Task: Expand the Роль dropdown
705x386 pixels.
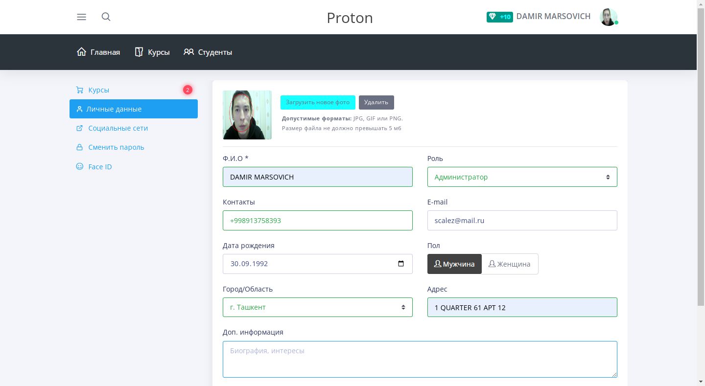Action: 522,177
